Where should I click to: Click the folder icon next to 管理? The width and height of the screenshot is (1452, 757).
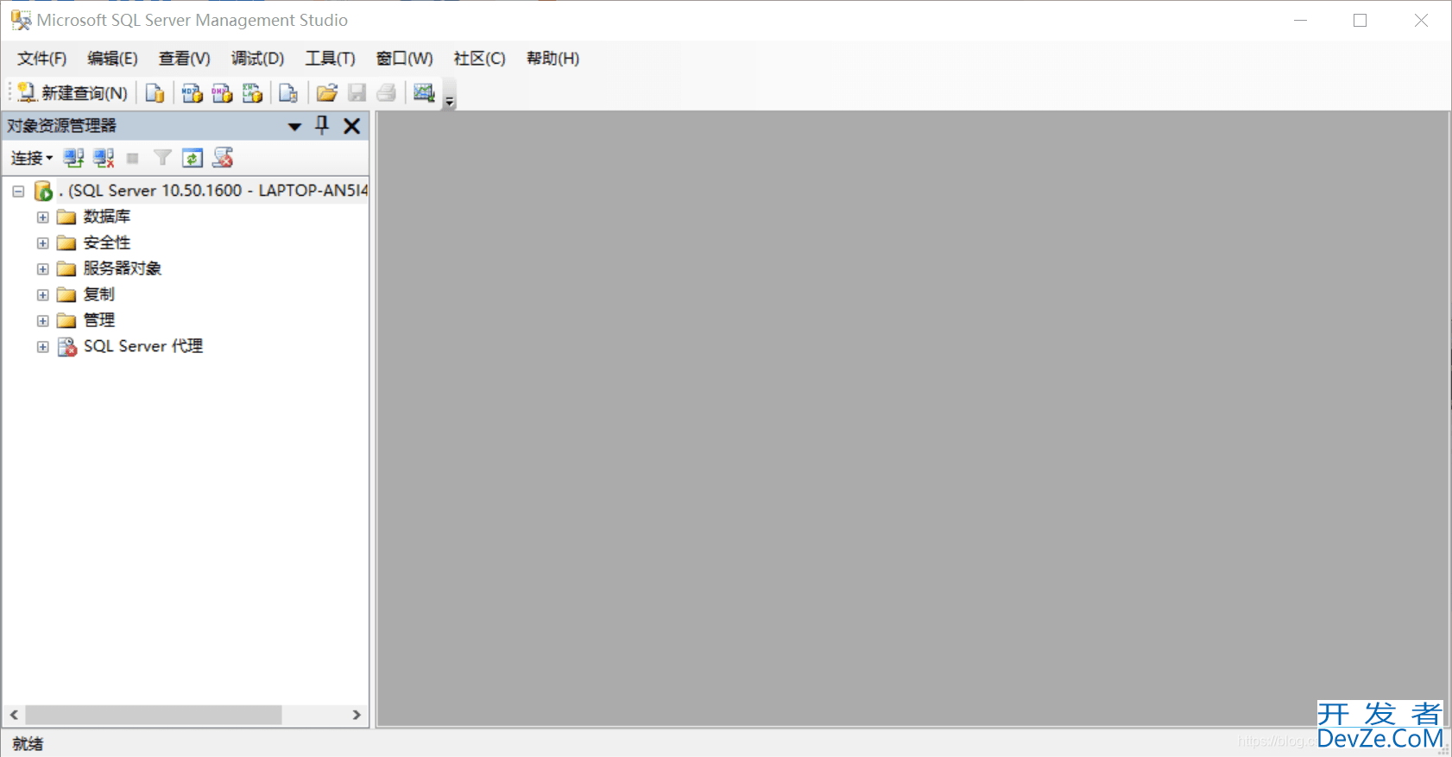point(66,320)
